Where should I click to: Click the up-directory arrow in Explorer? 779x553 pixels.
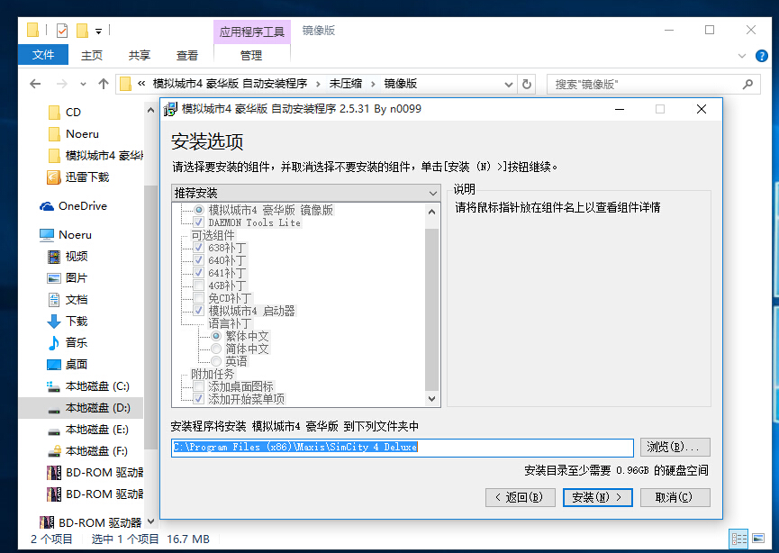click(x=103, y=84)
